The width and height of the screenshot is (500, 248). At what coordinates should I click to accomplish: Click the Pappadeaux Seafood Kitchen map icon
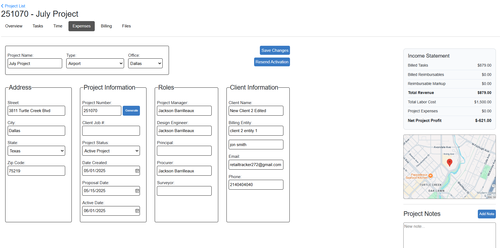pyautogui.click(x=430, y=176)
